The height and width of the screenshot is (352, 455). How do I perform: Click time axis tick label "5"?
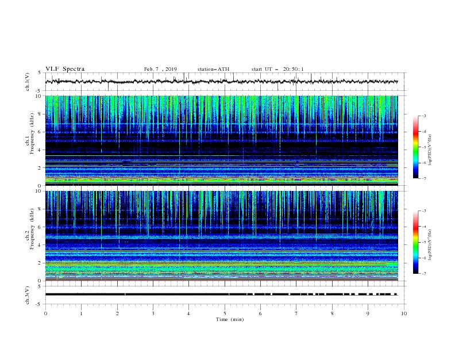225,313
